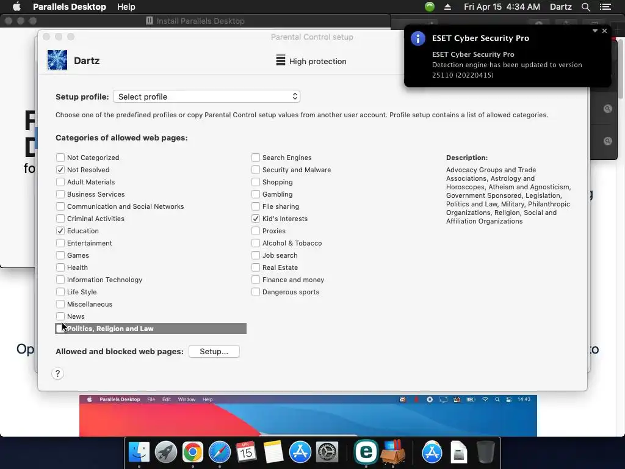Click the eject icon in menu bar
The width and height of the screenshot is (625, 469).
(447, 7)
